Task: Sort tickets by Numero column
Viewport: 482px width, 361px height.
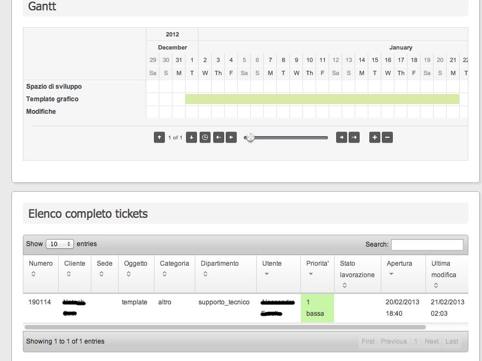Action: (x=41, y=269)
